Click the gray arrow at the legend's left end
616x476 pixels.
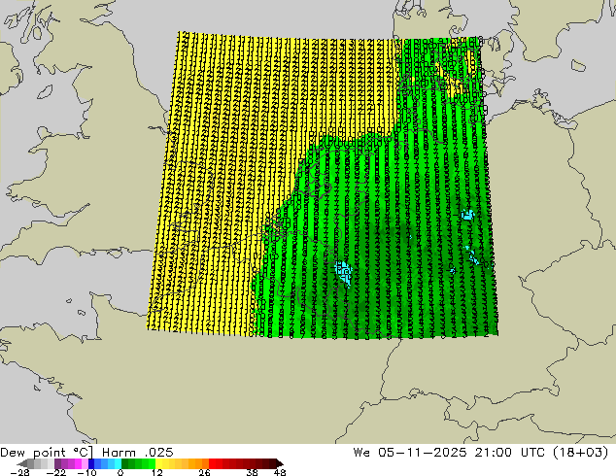coord(22,463)
